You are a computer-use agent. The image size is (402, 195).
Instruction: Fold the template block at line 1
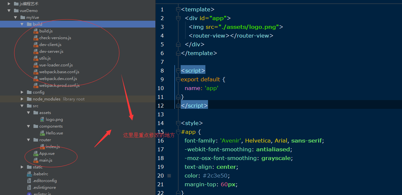pyautogui.click(x=178, y=10)
